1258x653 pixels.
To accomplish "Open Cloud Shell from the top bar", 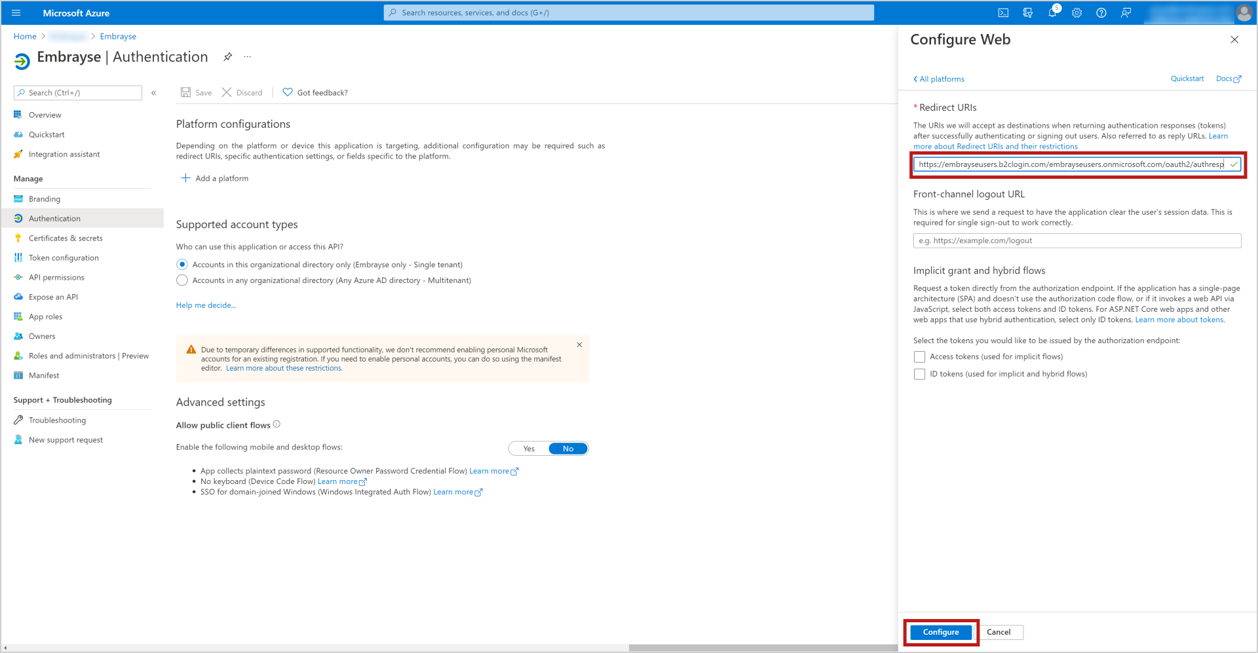I will tap(1003, 12).
